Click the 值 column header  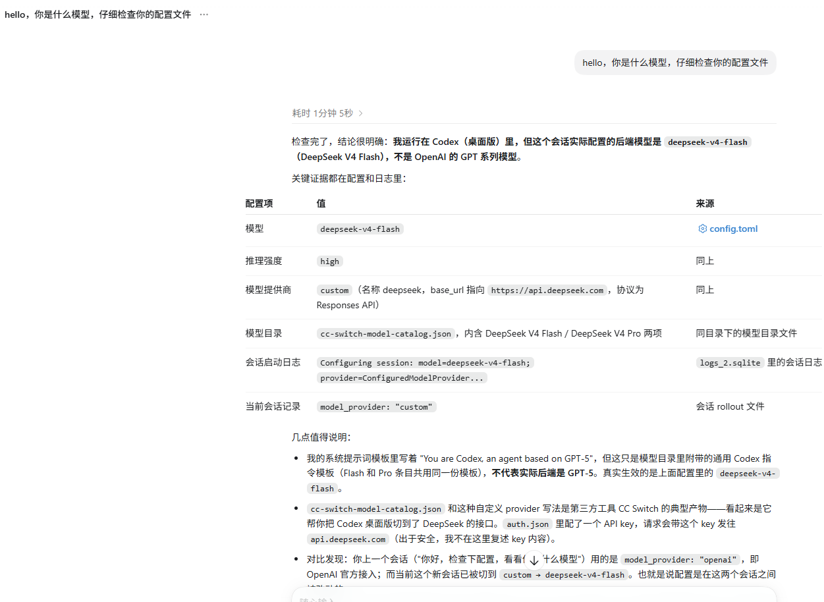coord(321,204)
